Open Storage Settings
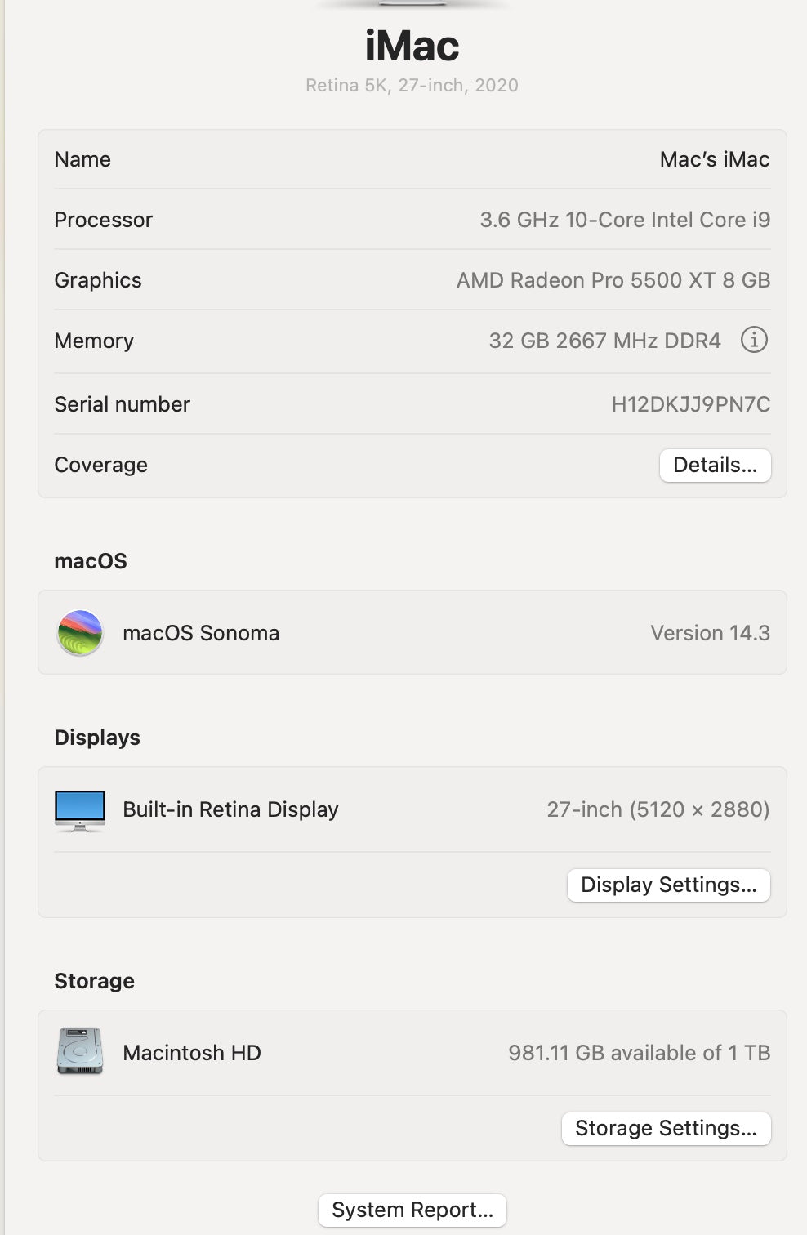This screenshot has height=1235, width=807. pos(666,1129)
